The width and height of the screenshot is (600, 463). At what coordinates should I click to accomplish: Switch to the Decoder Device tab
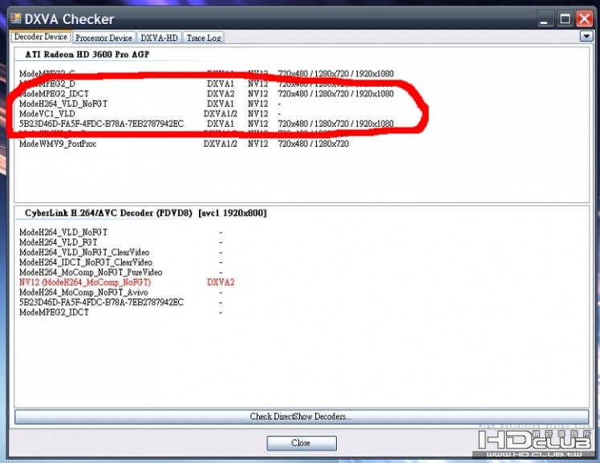(x=41, y=37)
